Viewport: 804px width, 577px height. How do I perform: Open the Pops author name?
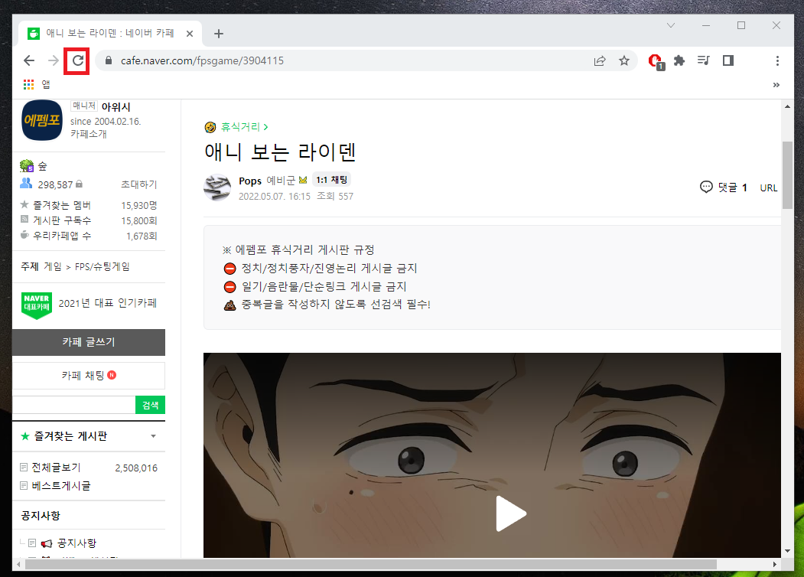pyautogui.click(x=250, y=181)
